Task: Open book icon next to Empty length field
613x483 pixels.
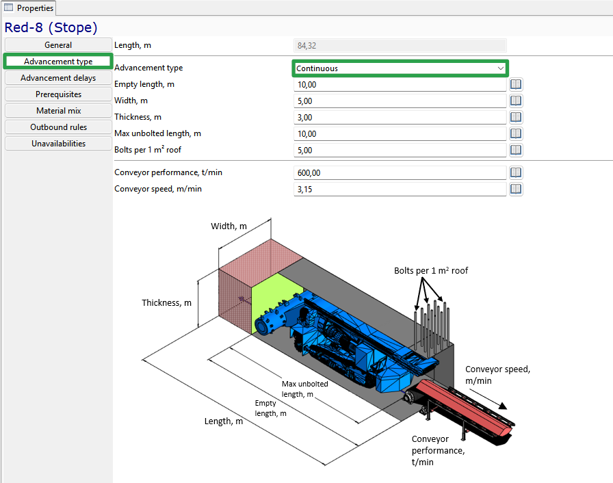Action: click(x=516, y=84)
